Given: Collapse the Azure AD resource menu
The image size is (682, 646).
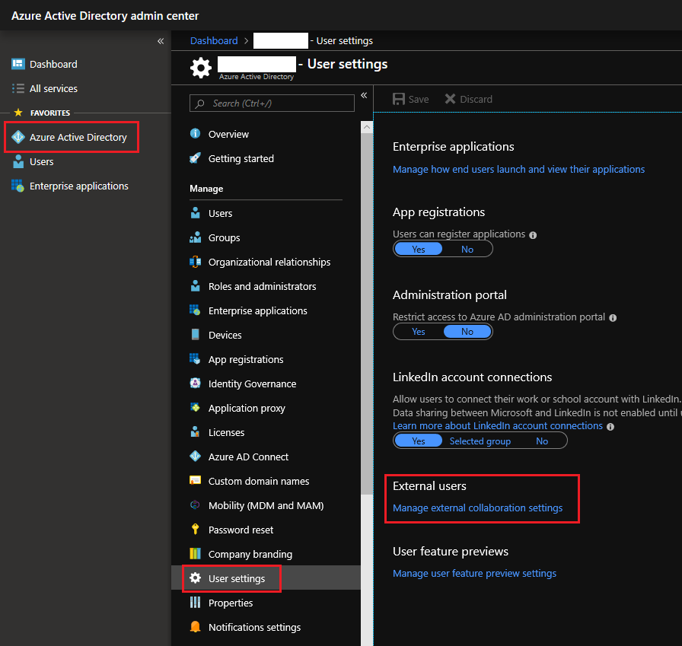Looking at the screenshot, I should coord(364,95).
